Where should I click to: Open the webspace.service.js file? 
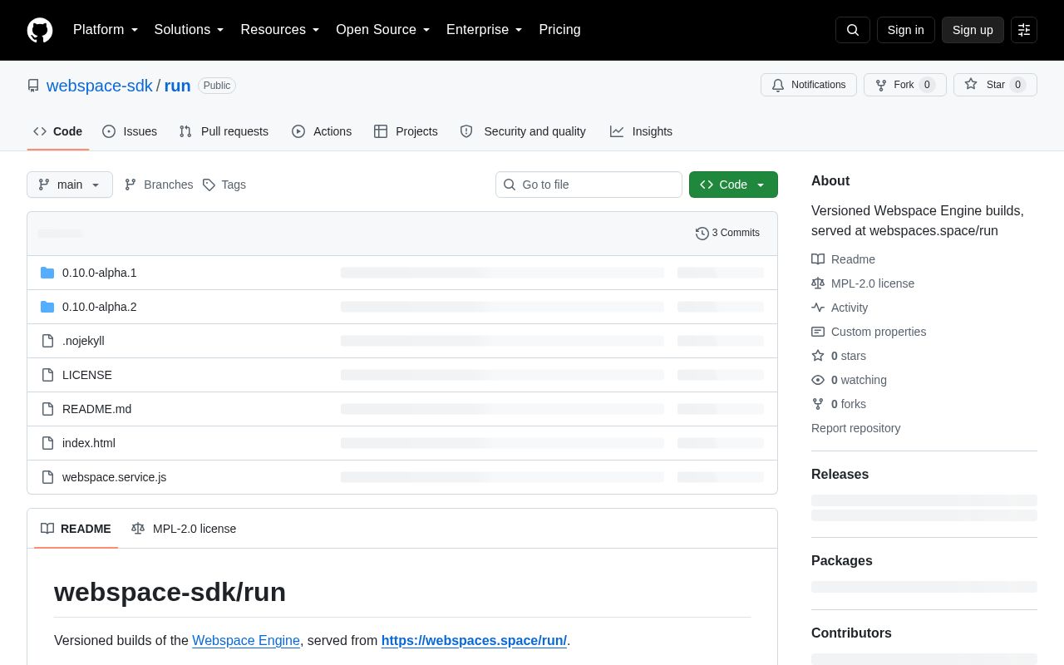[x=114, y=477]
